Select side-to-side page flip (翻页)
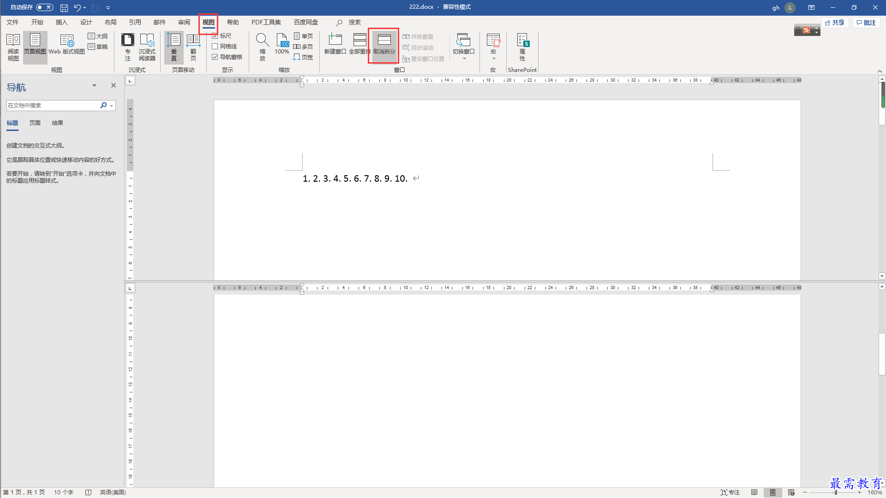 193,47
